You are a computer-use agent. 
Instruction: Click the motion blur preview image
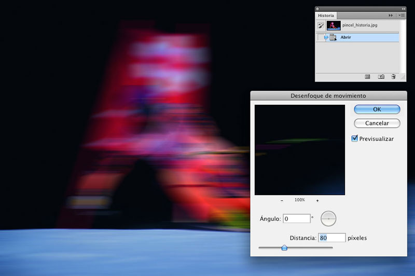(300, 150)
